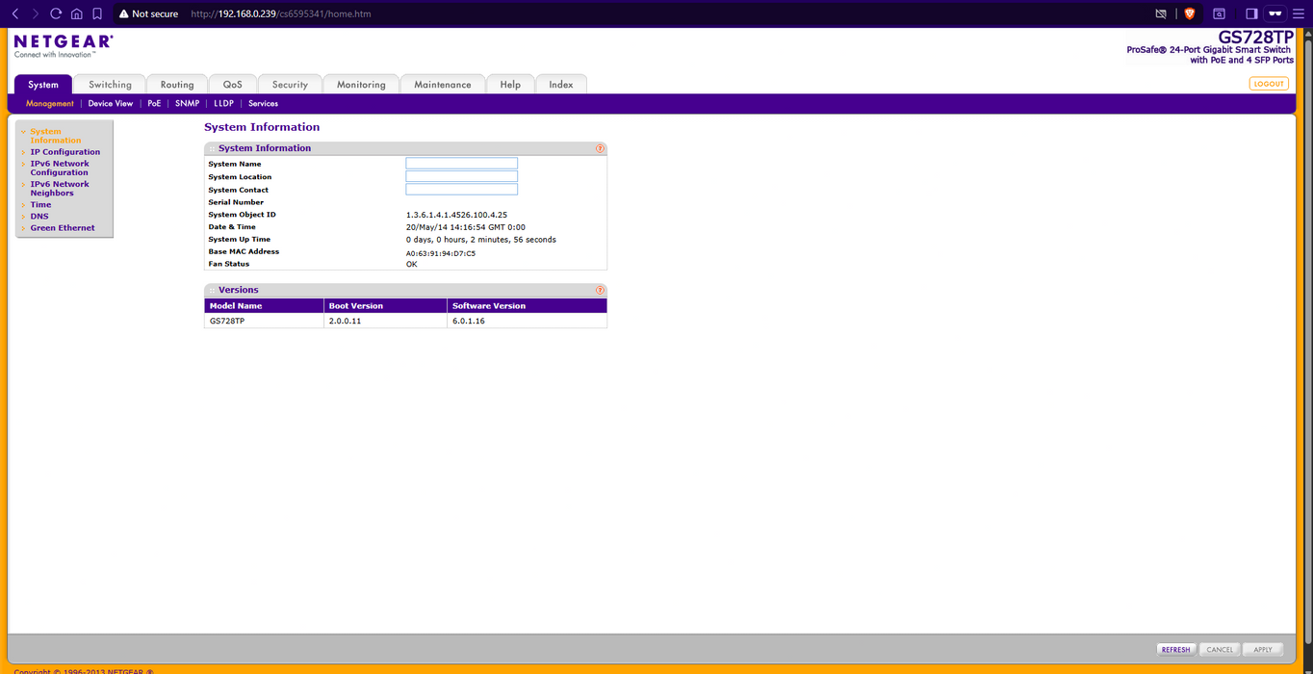This screenshot has width=1313, height=674.
Task: Select the LLDP submenu
Action: (x=224, y=104)
